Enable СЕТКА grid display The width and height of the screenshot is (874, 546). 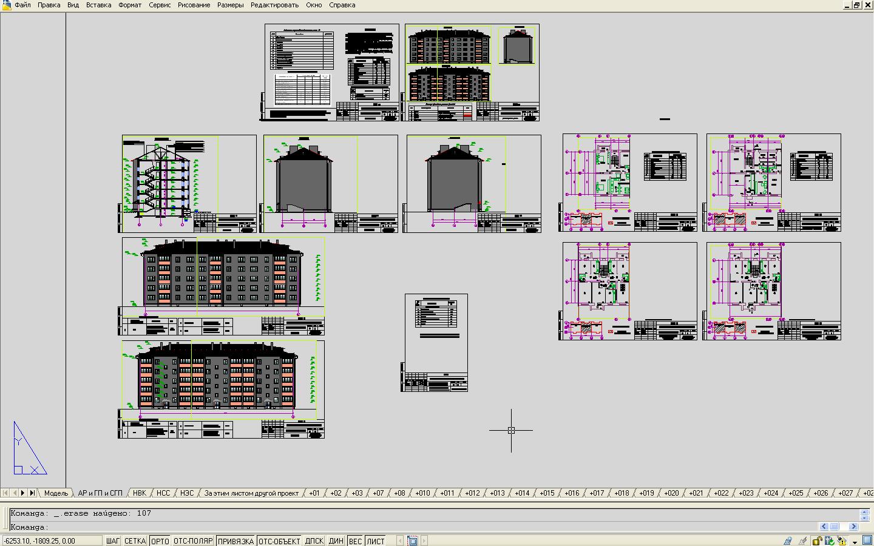[135, 541]
